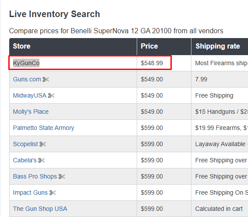Screen dimensions: 248x217
Task: Visit the Cabela's store link
Action: (25, 160)
